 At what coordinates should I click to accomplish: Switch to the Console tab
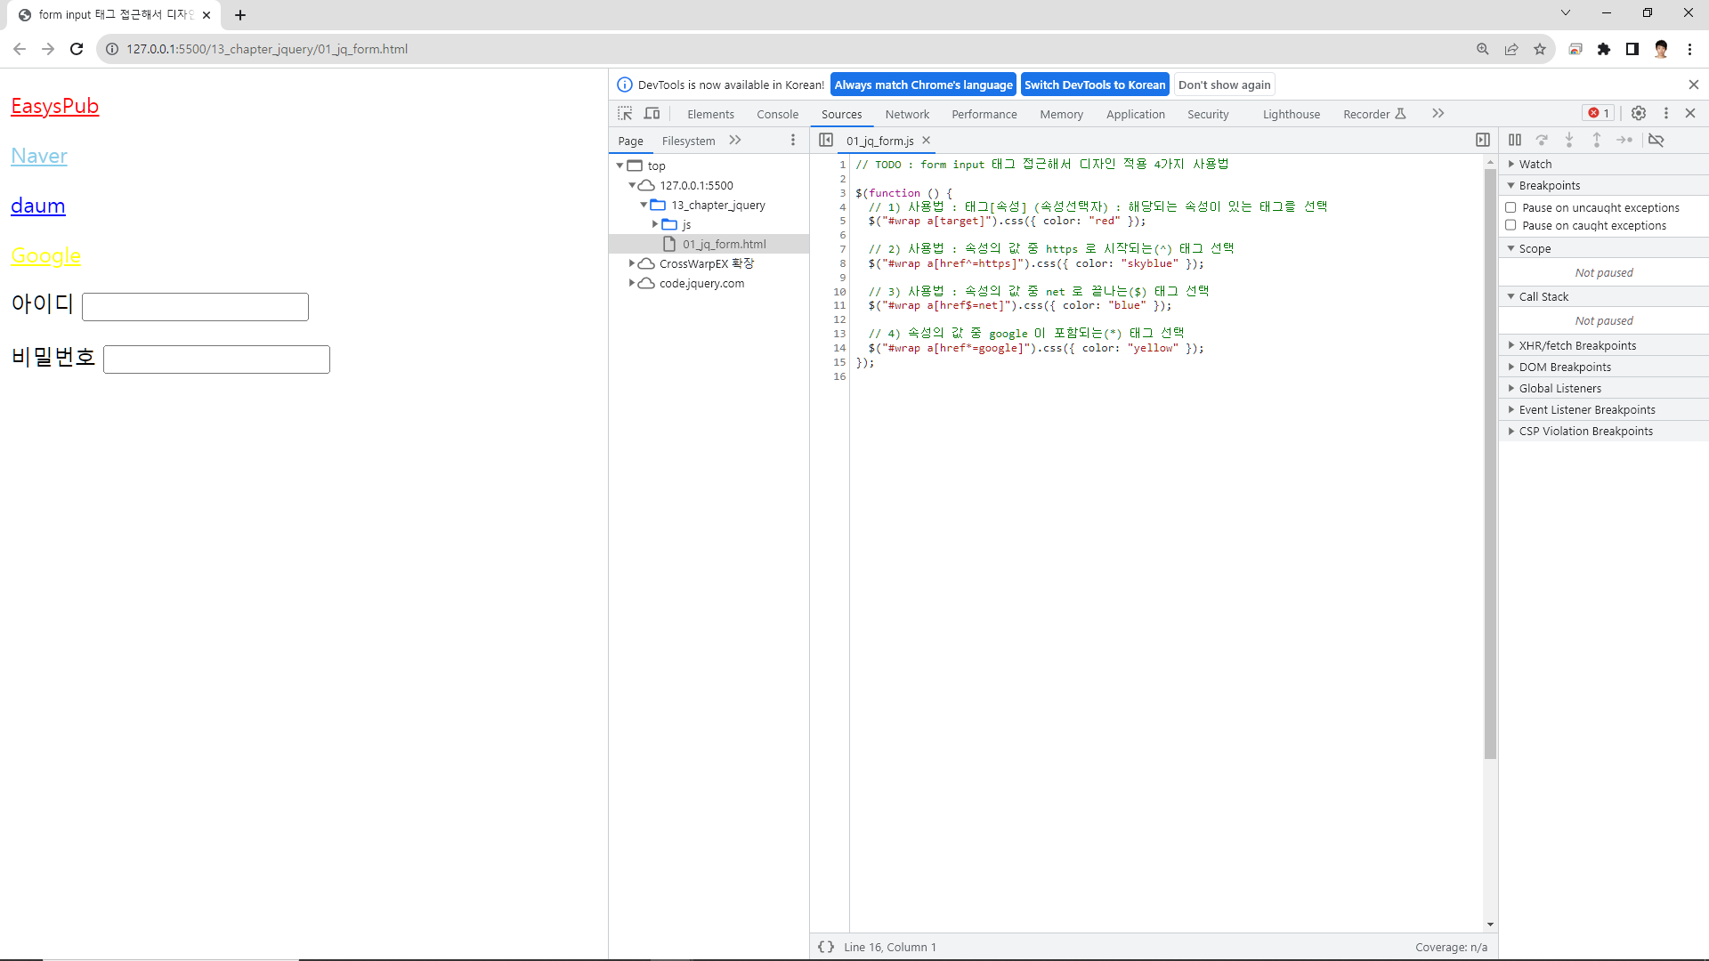pos(777,114)
